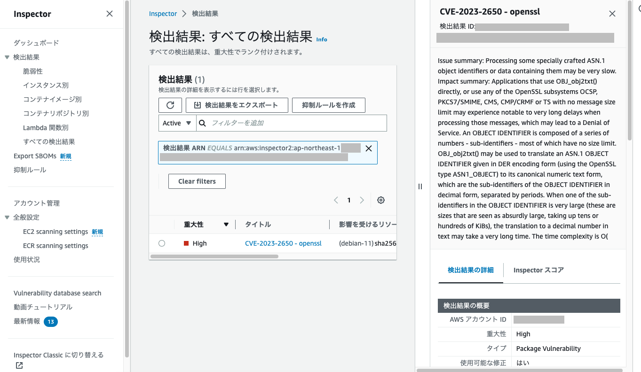Open ECR scanning settings
Screen dimensions: 641x372
[55, 246]
